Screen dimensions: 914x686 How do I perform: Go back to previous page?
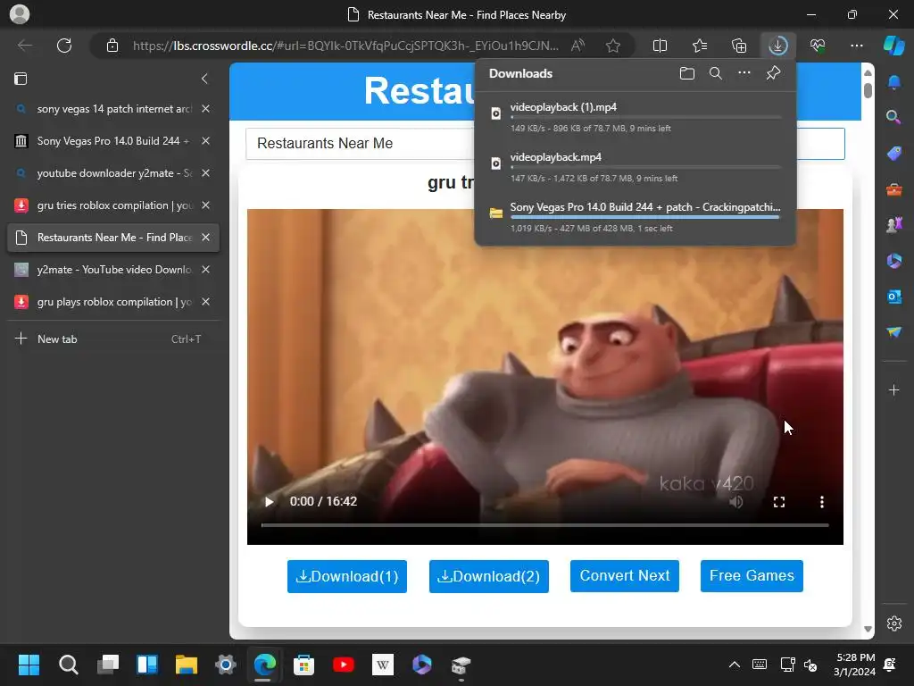coord(24,46)
